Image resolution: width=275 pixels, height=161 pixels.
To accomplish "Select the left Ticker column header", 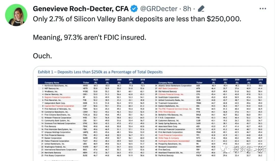I will pyautogui.click(x=86, y=82).
